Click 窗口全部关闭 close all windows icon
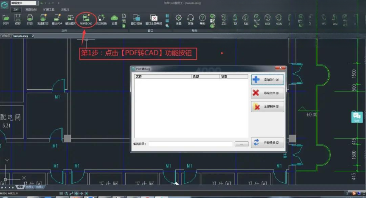The height and width of the screenshot is (198, 366). [154, 19]
